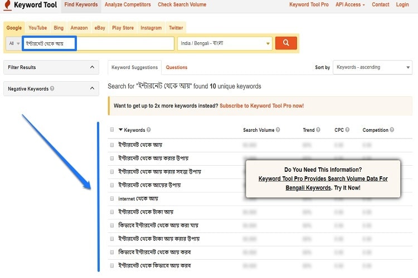Click 'Subscribe to Keyword Tool Pro now!' link
The width and height of the screenshot is (418, 278).
pos(262,106)
